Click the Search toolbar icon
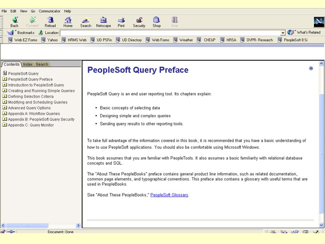Screen dimensions: 325x244 tap(86, 20)
